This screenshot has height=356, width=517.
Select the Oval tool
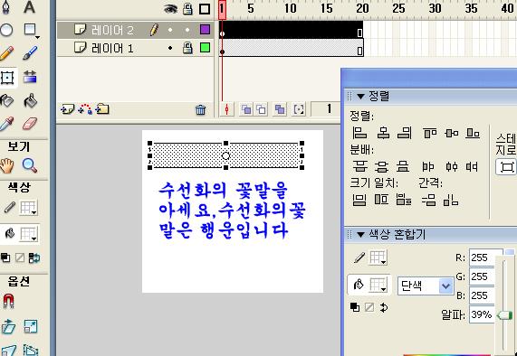click(x=6, y=31)
